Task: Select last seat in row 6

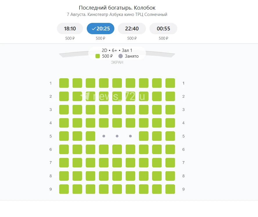Action: tap(170, 149)
